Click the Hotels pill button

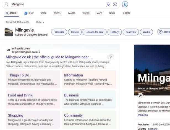(x=75, y=32)
